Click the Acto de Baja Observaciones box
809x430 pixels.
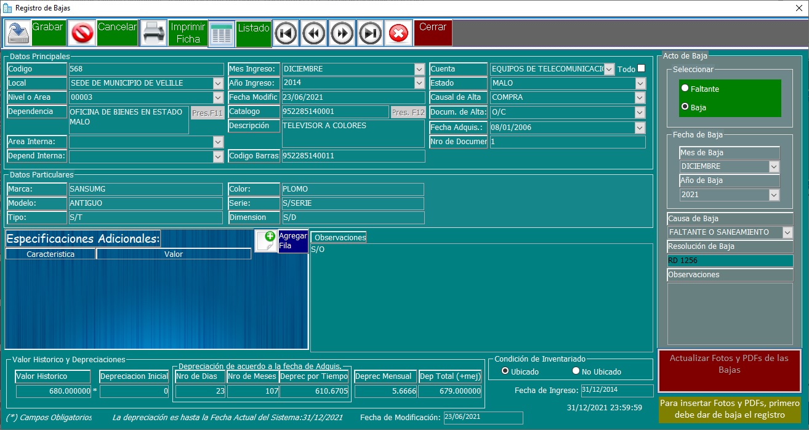[730, 314]
